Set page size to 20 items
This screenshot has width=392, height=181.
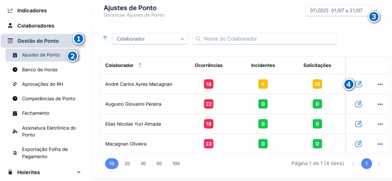(x=127, y=163)
